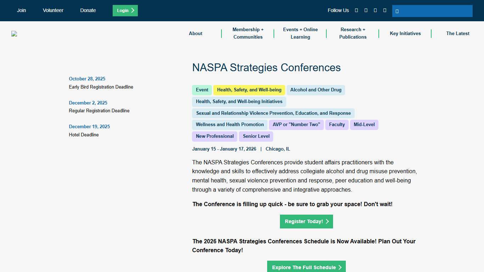Click the search icon in the search box

click(397, 11)
